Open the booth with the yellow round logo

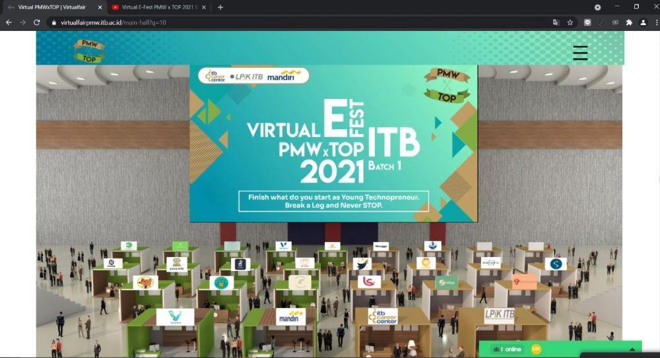426,263
